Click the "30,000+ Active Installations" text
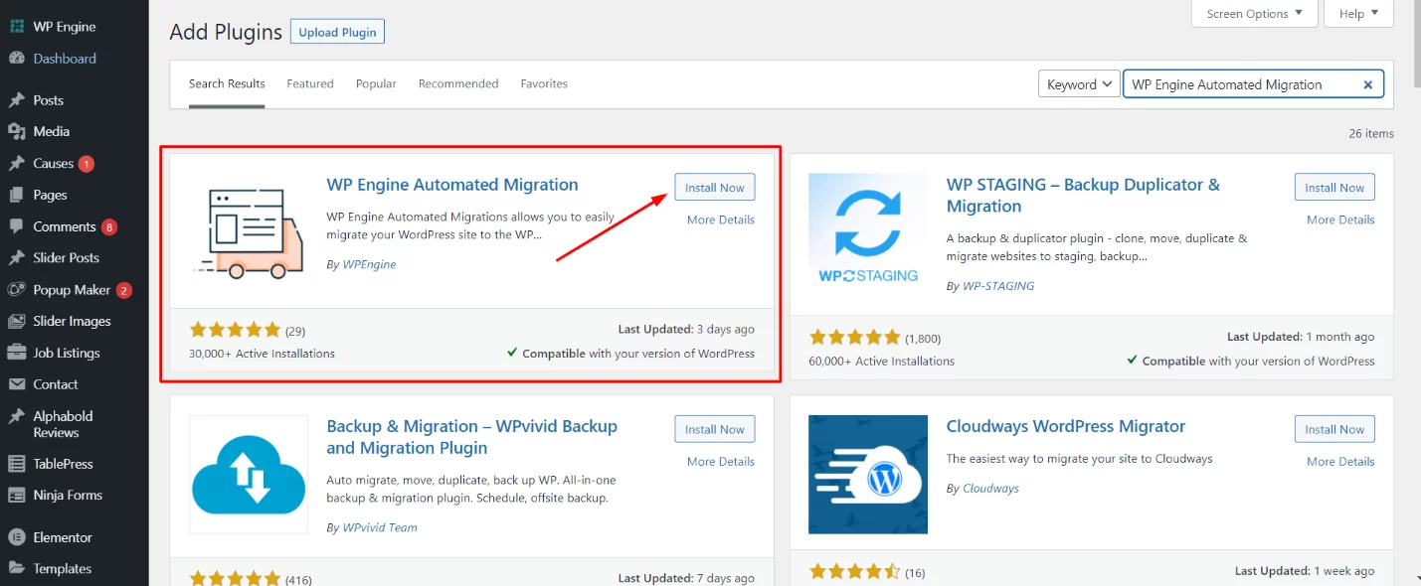This screenshot has height=586, width=1421. 263,354
